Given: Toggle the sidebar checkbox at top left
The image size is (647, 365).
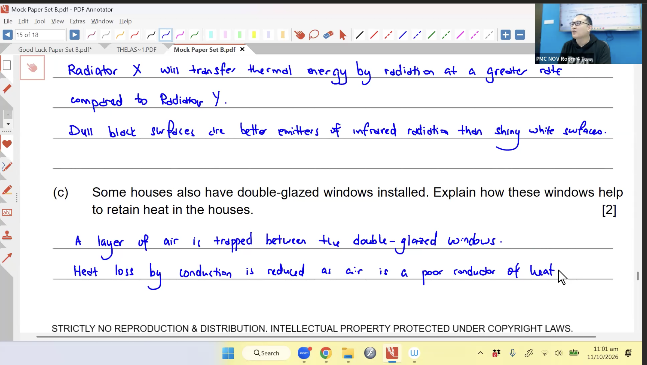Looking at the screenshot, I should point(7,65).
